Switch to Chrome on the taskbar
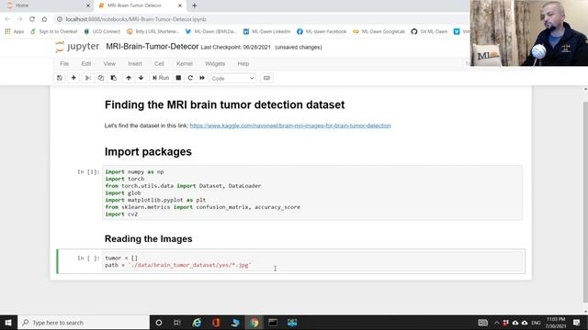The width and height of the screenshot is (588, 330). (254, 323)
